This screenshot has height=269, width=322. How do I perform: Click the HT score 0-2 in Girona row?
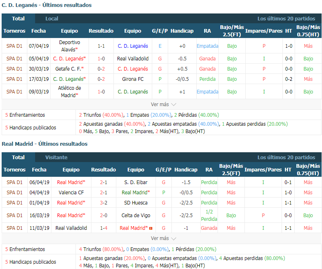click(289, 79)
